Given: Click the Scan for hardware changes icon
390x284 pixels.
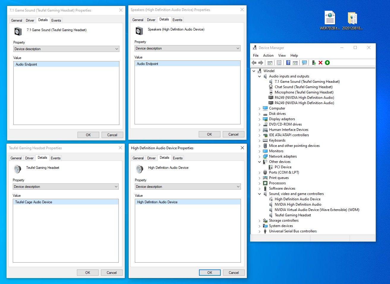Looking at the screenshot, I should tap(304, 63).
